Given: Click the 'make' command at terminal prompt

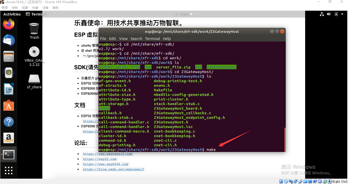Looking at the screenshot, I should tap(211, 150).
